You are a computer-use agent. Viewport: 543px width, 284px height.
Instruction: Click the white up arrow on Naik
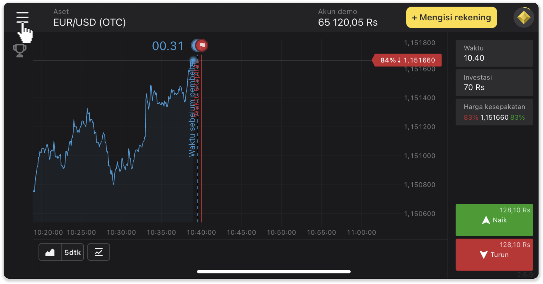[x=486, y=220]
